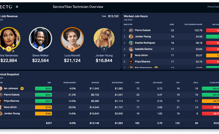Click JOBS header in Worked Job Hours
This screenshot has width=219, height=134.
tap(171, 24)
